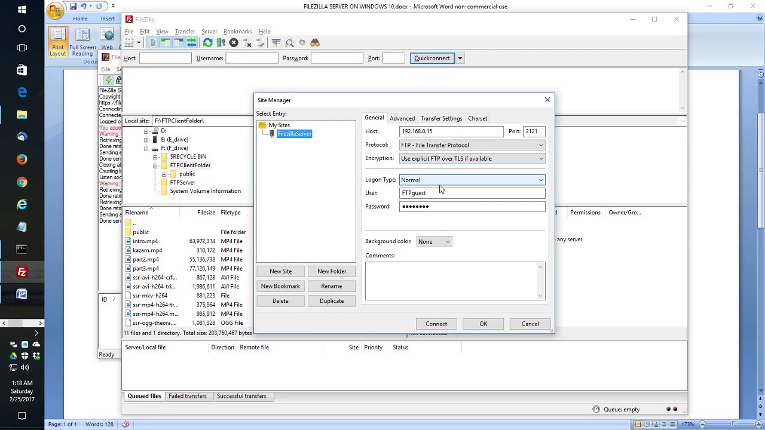Select kazam.mp4 in local file list
The width and height of the screenshot is (765, 430).
tap(147, 250)
